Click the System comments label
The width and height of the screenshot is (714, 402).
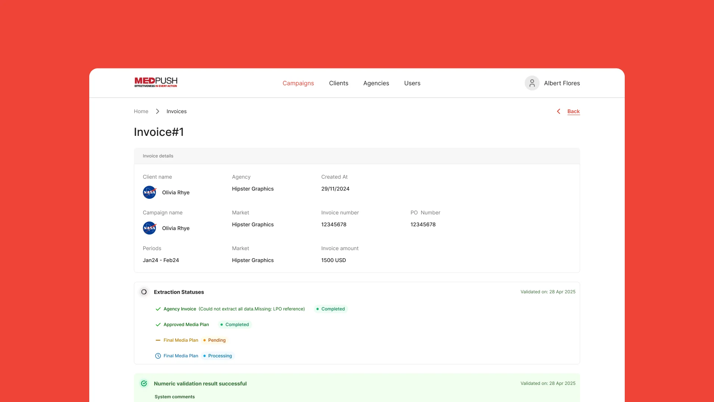(x=175, y=397)
